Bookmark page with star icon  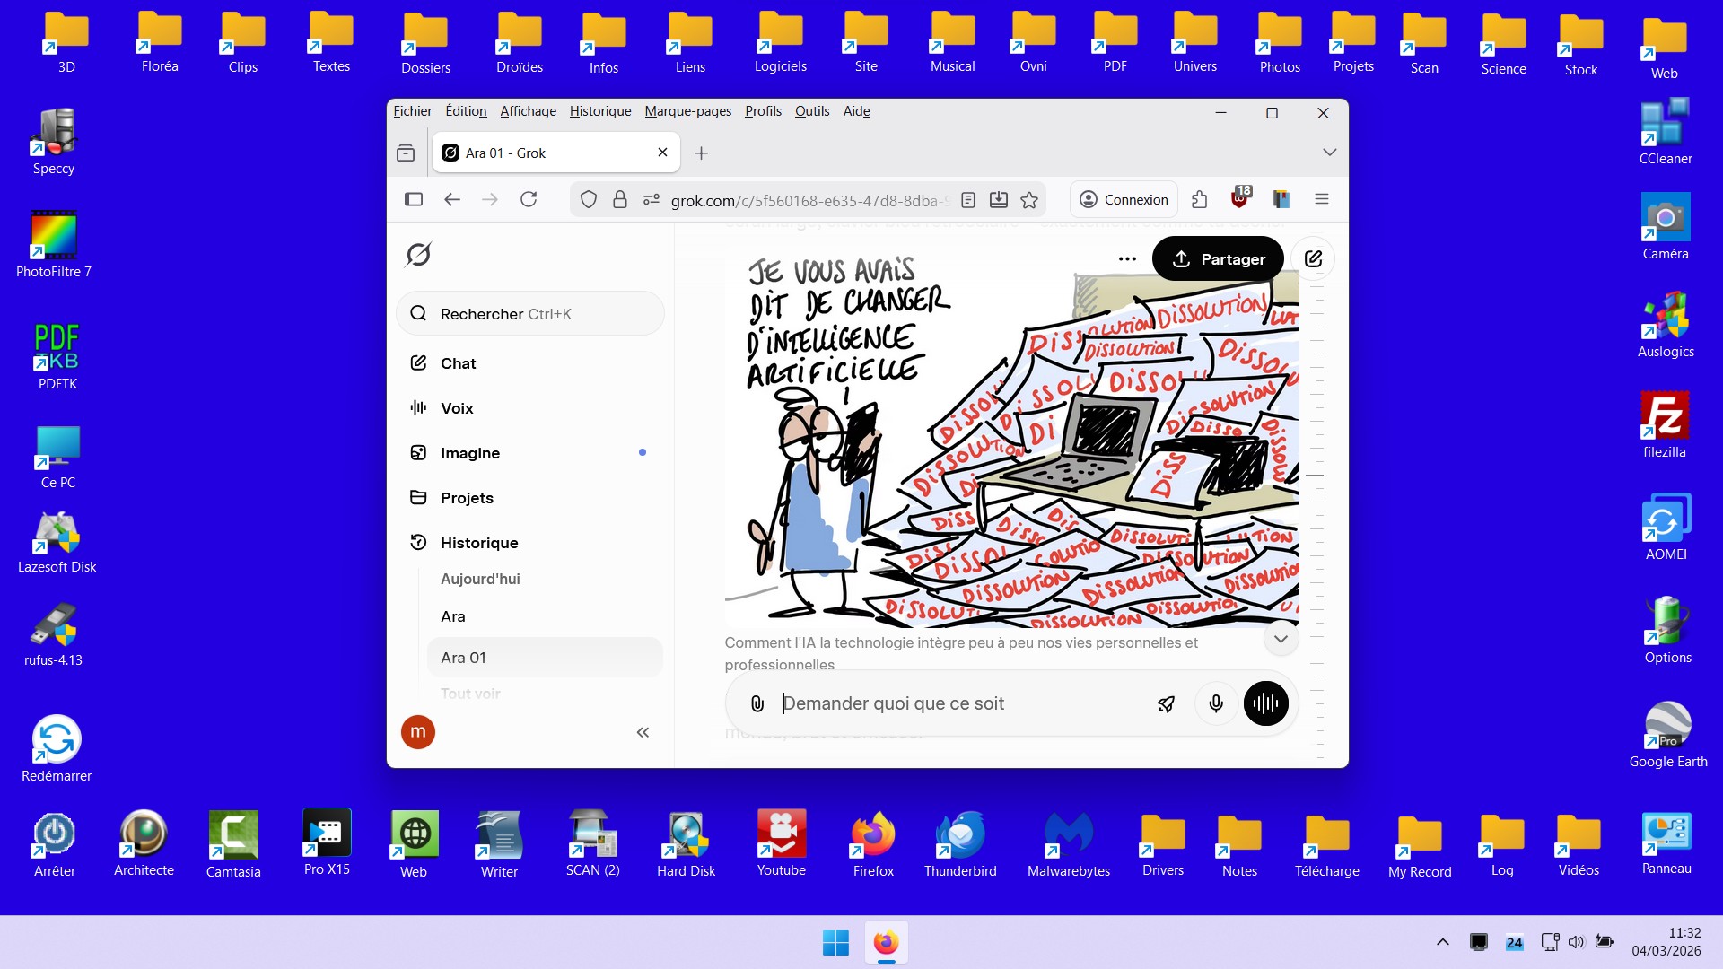click(1029, 200)
